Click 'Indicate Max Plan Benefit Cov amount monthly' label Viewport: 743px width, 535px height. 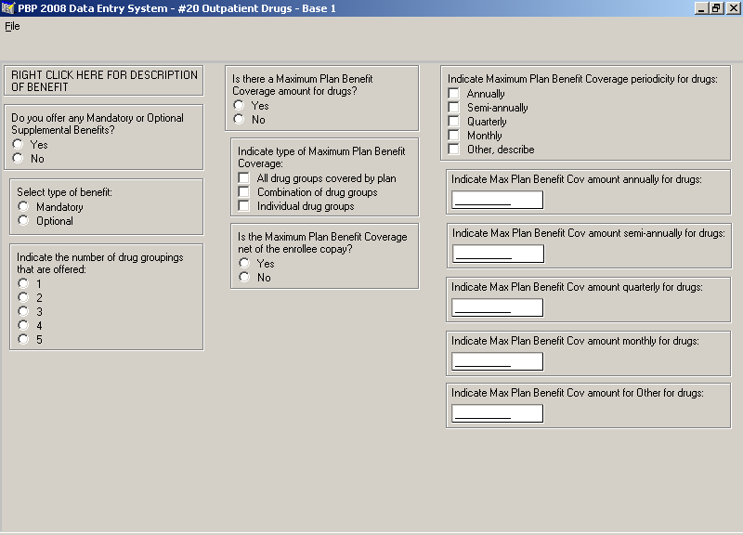[575, 341]
